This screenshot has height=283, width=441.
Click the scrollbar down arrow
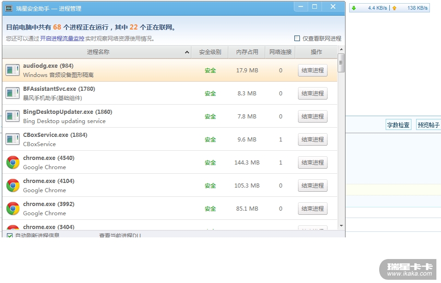coord(341,226)
